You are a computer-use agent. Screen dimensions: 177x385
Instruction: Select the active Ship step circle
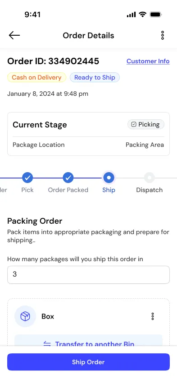(x=109, y=178)
